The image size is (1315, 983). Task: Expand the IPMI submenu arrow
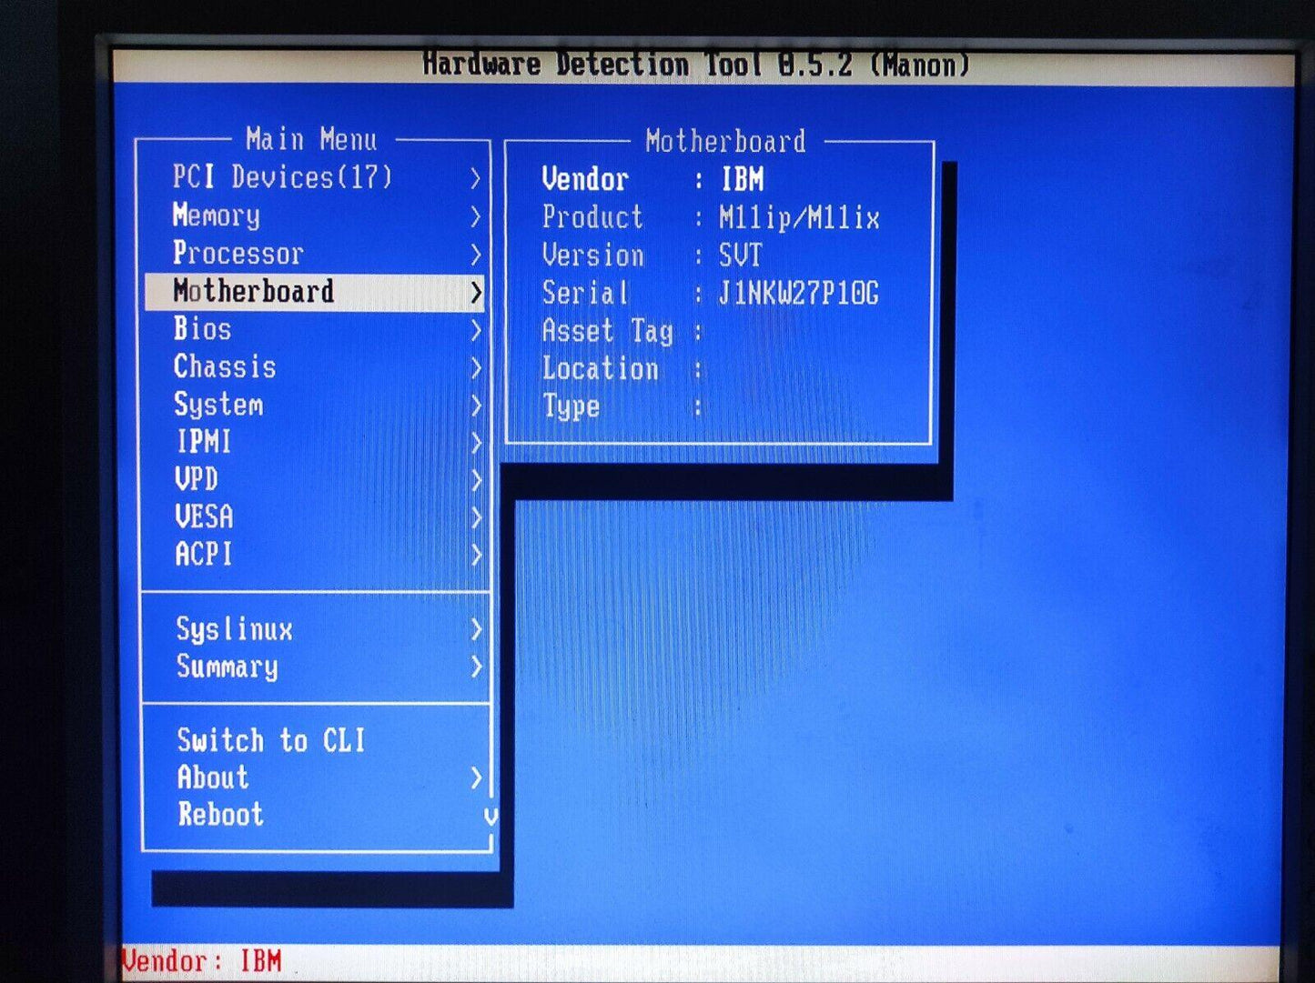click(475, 443)
